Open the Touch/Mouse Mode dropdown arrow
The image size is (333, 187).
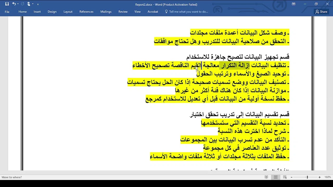[x=33, y=4]
